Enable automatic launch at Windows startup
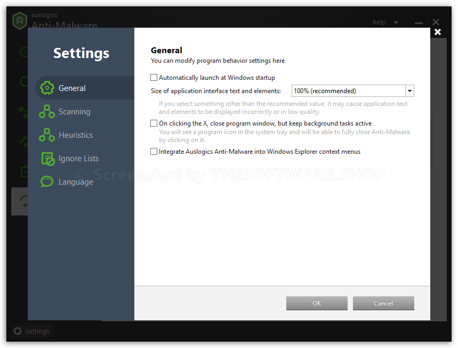The width and height of the screenshot is (458, 348). pos(154,78)
